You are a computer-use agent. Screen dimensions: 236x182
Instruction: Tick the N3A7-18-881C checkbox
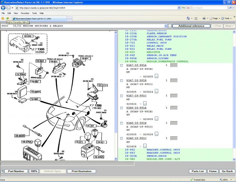[x=122, y=96]
